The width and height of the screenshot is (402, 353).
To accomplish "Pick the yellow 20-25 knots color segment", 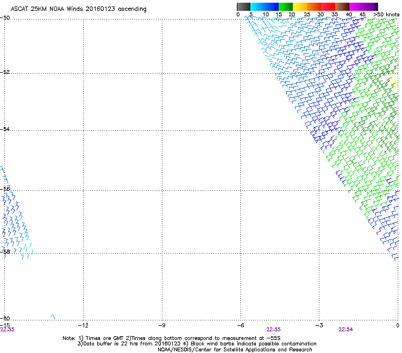I will coord(300,7).
